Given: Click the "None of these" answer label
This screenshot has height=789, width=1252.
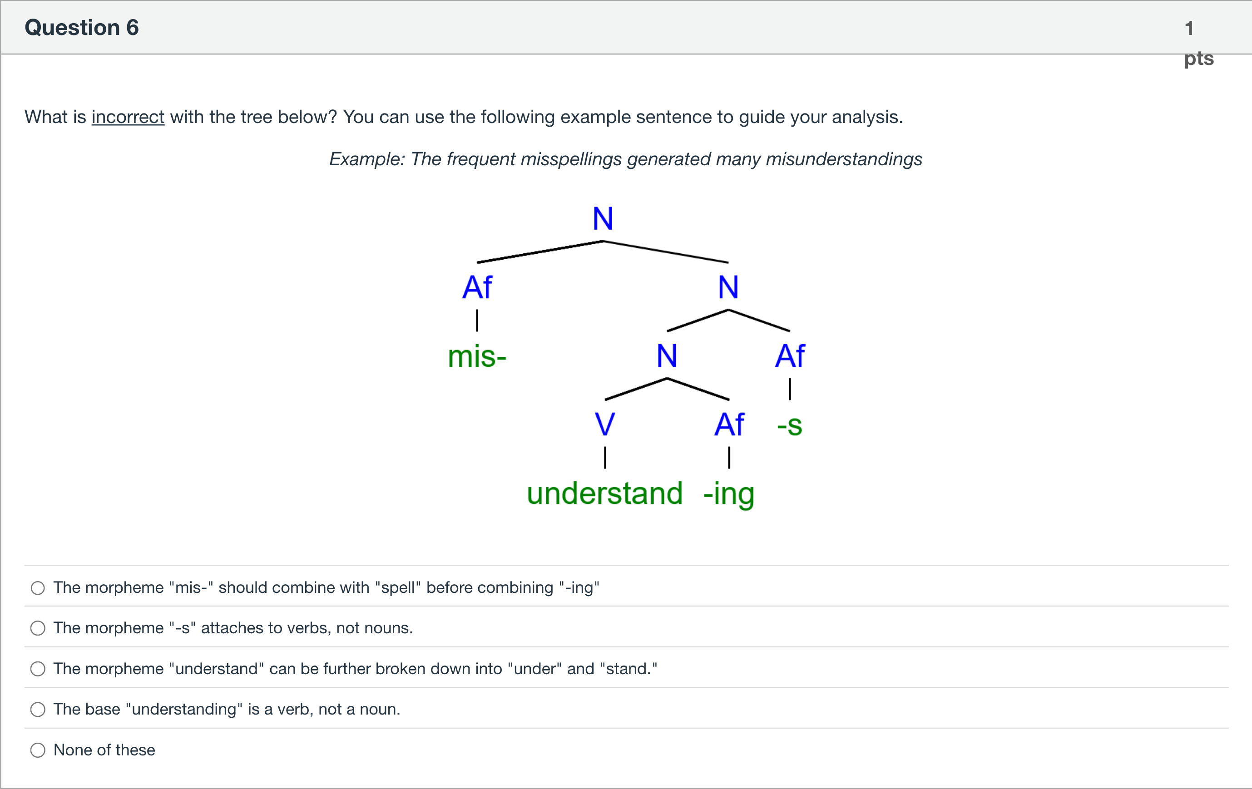Looking at the screenshot, I should (x=104, y=750).
